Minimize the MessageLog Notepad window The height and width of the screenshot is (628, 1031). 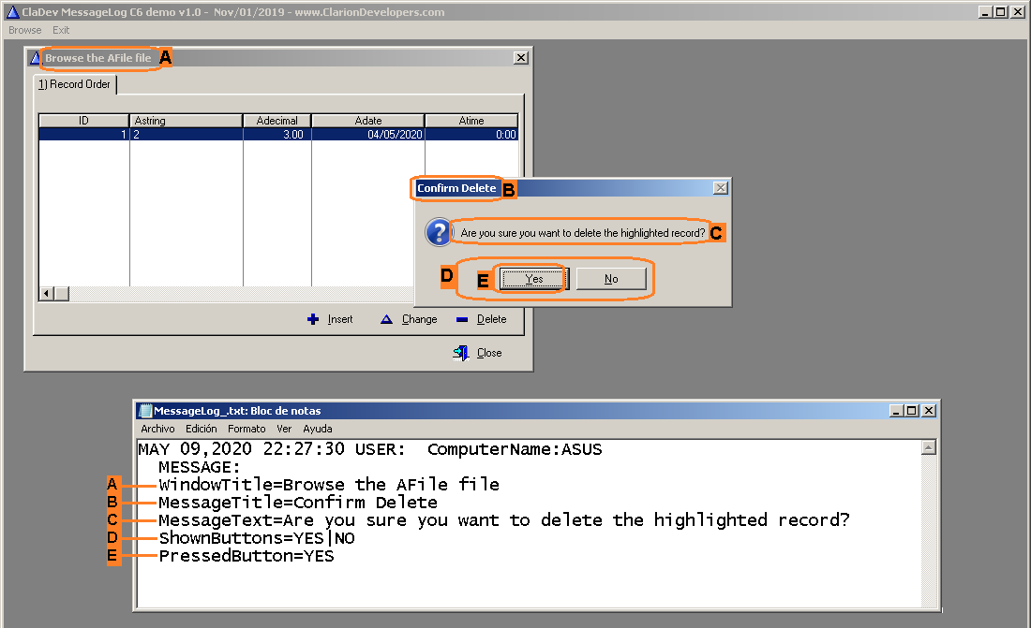(x=896, y=411)
